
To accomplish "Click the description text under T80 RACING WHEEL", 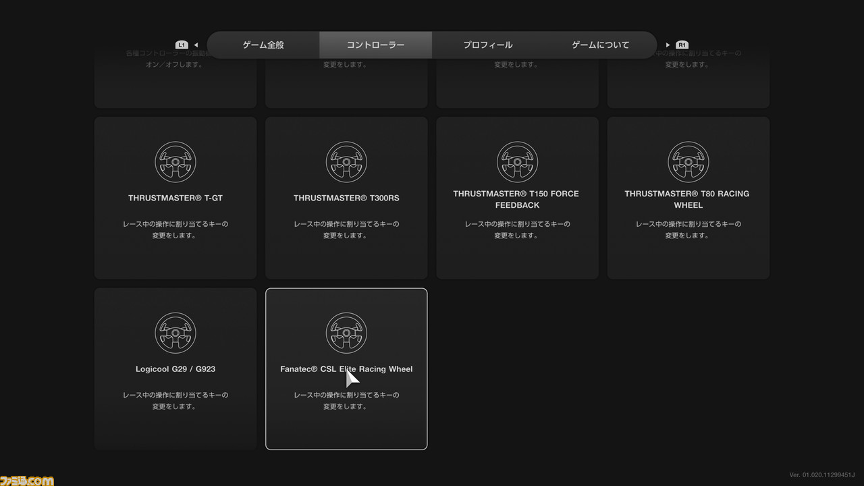I will (688, 230).
